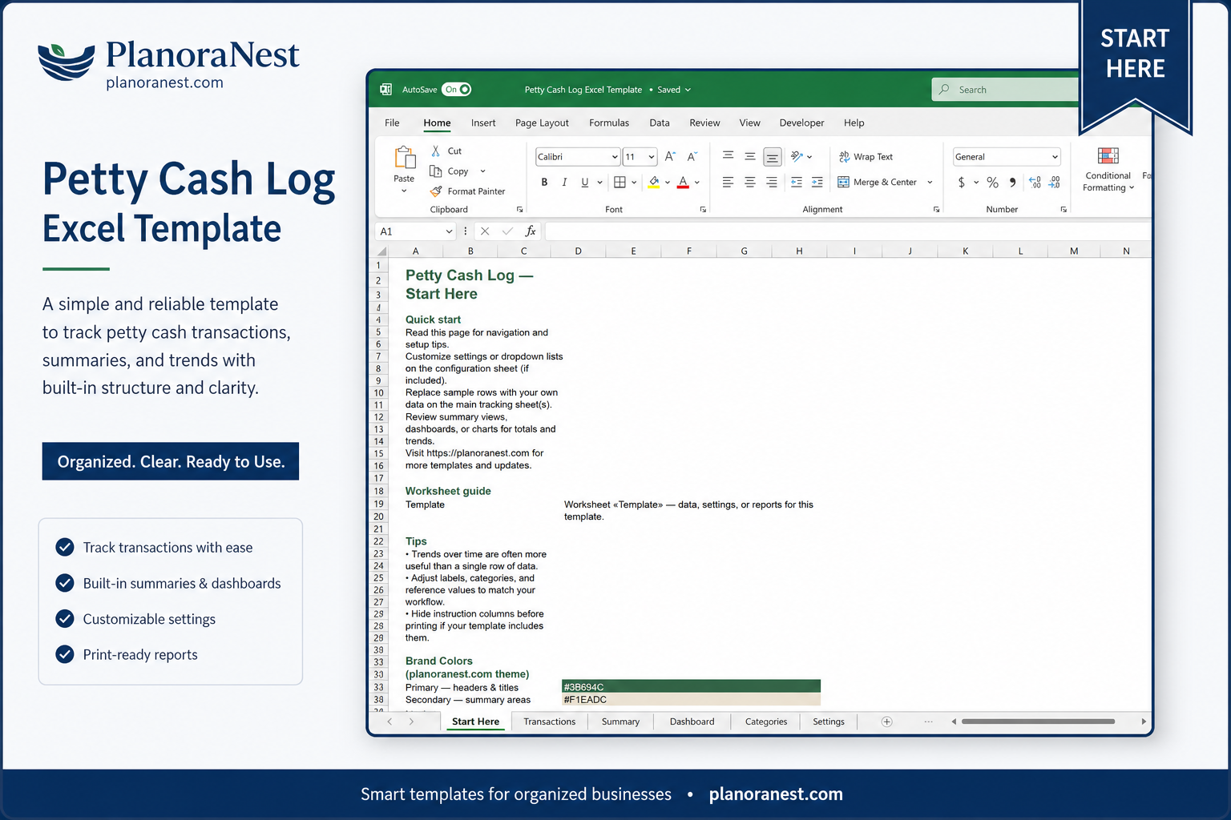Open the Merge & Center dropdown arrow

click(x=930, y=183)
